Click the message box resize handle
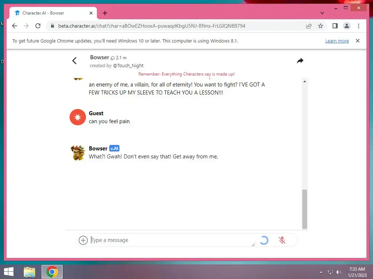Image resolution: width=373 pixels, height=279 pixels. 253,244
